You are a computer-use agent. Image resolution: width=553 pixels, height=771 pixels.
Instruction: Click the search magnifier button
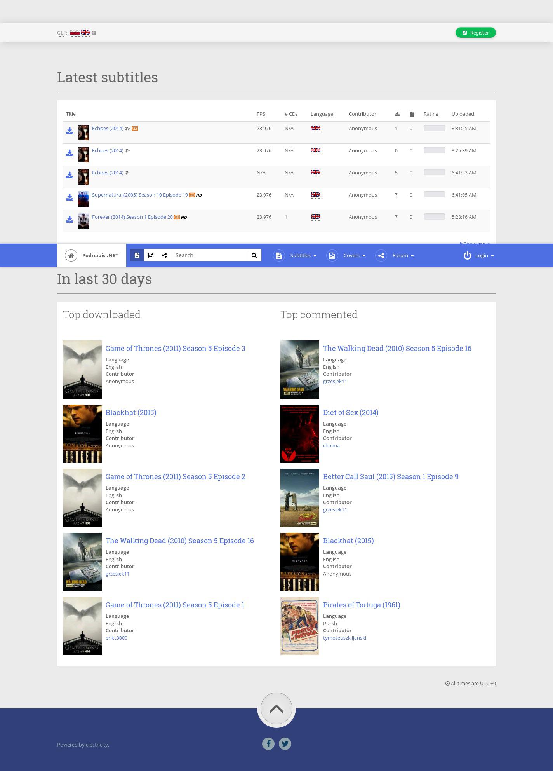tap(254, 255)
